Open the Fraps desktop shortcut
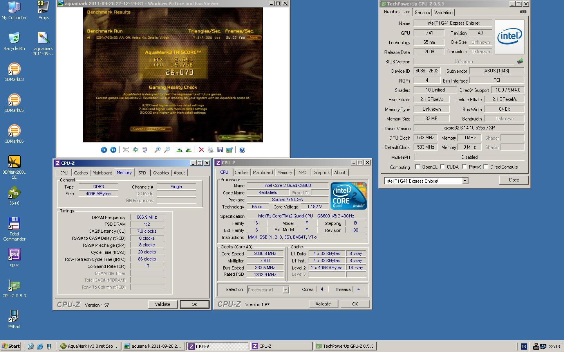This screenshot has height=352, width=564. 43,11
